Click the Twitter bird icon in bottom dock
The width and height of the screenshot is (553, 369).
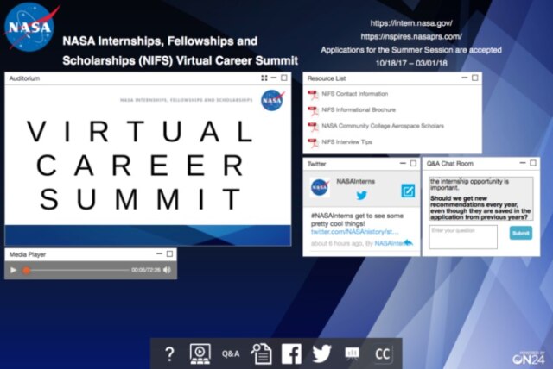pos(321,353)
